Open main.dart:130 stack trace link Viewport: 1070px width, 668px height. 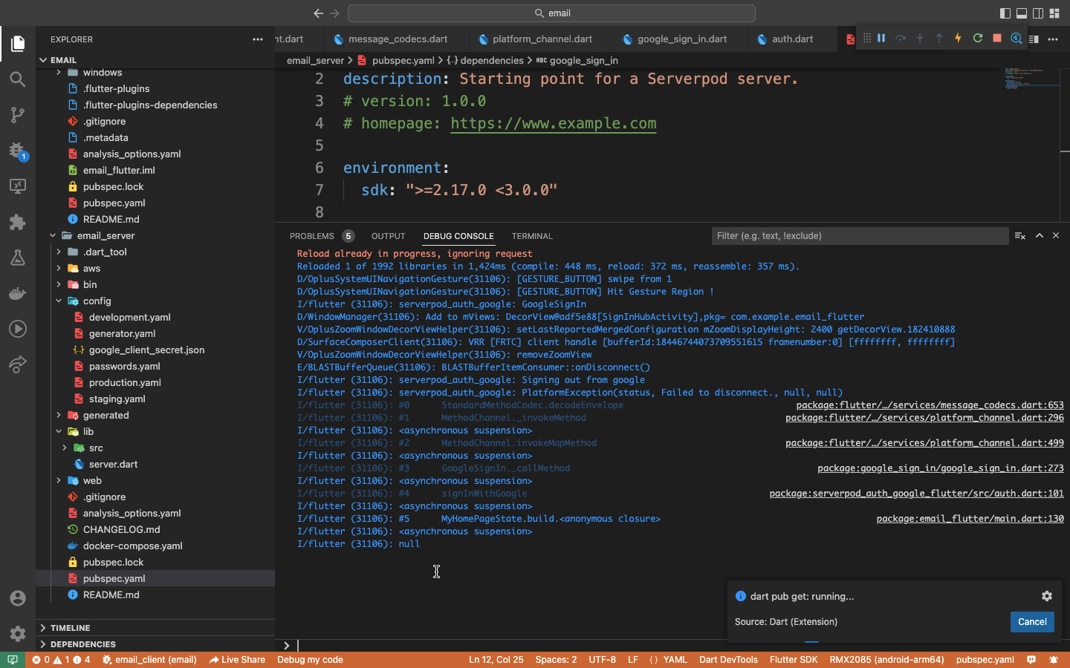point(970,519)
